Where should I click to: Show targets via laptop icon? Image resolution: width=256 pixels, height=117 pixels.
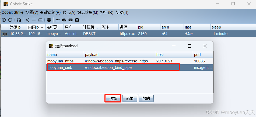coord(40,20)
